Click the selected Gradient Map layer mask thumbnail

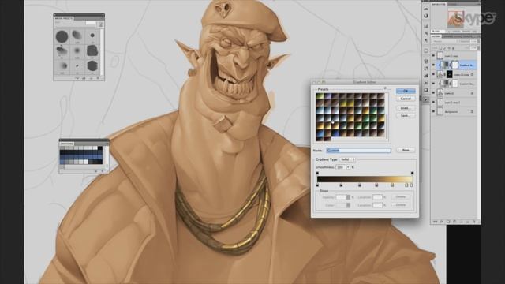tap(454, 65)
